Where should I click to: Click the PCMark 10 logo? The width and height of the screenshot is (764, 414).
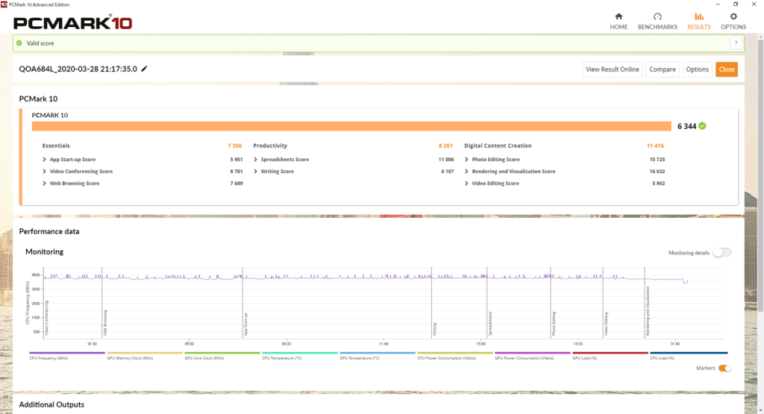[72, 22]
